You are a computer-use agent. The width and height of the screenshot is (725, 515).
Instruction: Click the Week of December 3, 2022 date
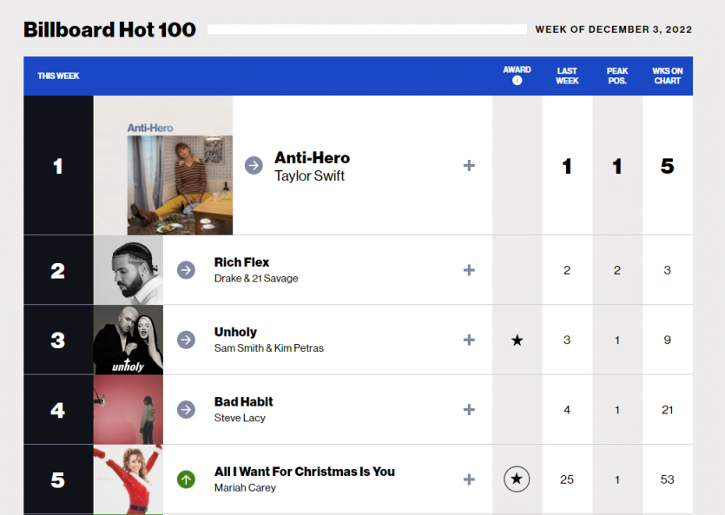click(613, 30)
